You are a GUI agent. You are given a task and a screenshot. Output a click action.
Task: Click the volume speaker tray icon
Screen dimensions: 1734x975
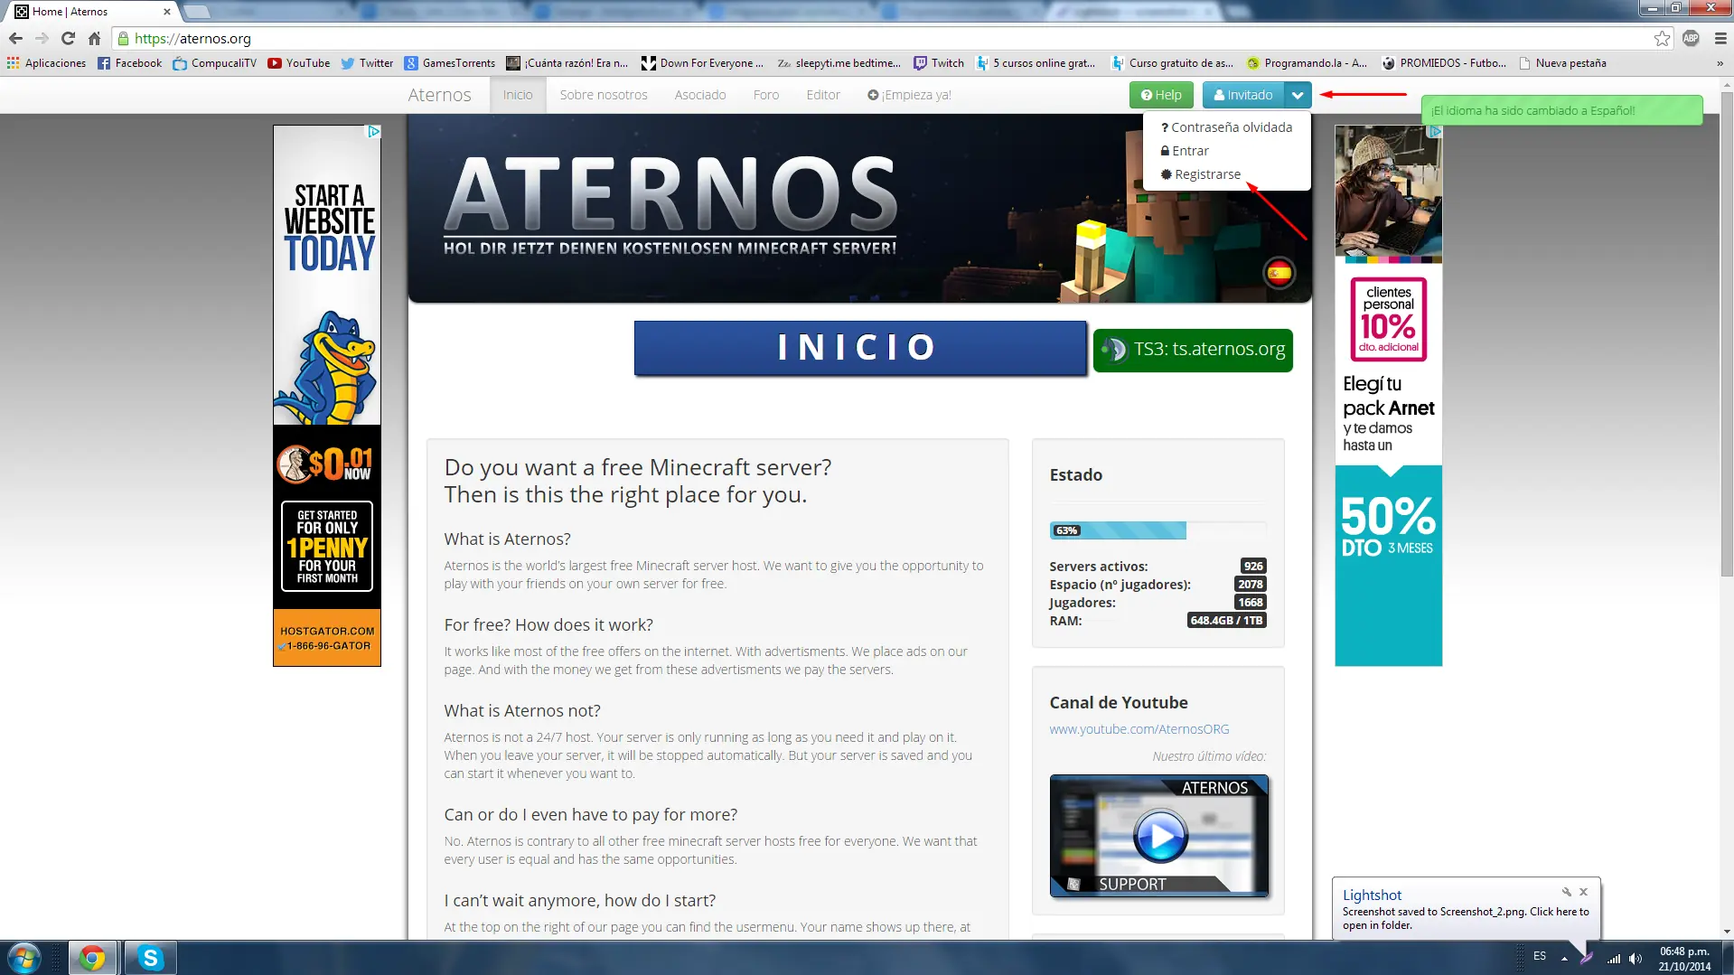1636,958
